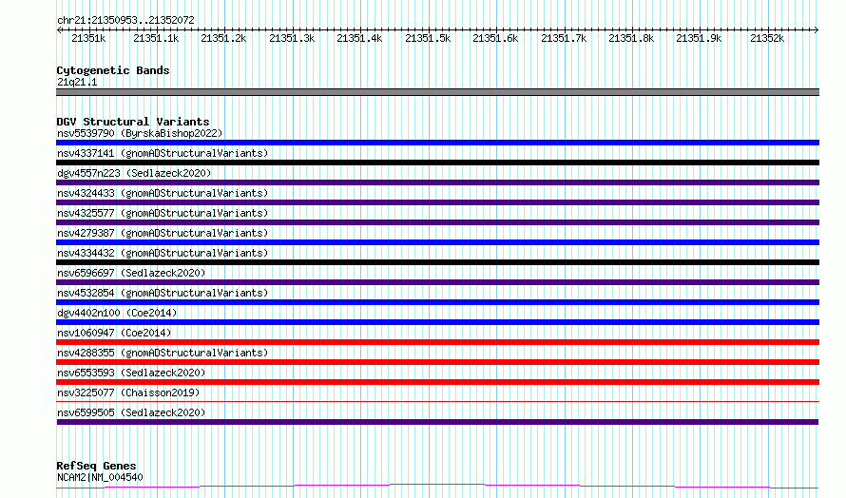Click the NCAM2|NM_004540 gene label
Viewport: 846px width, 498px height.
[x=100, y=477]
